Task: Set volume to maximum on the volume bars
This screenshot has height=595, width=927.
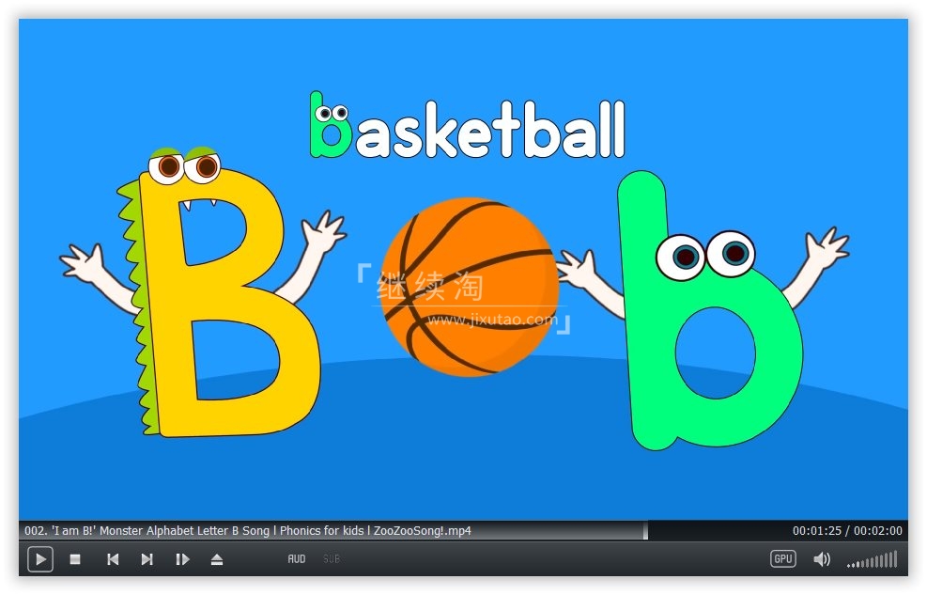Action: click(894, 559)
